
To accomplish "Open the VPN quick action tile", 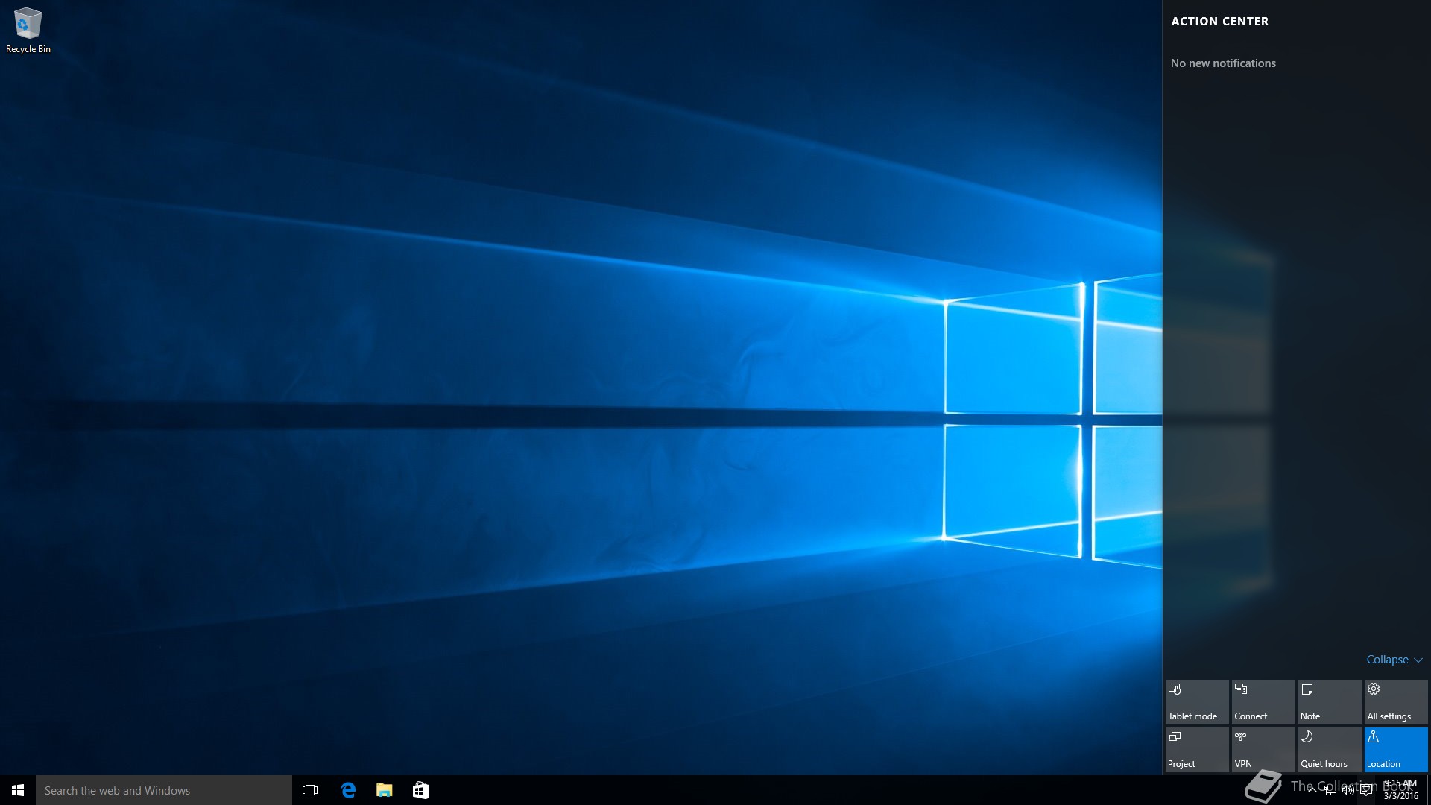I will (x=1263, y=749).
